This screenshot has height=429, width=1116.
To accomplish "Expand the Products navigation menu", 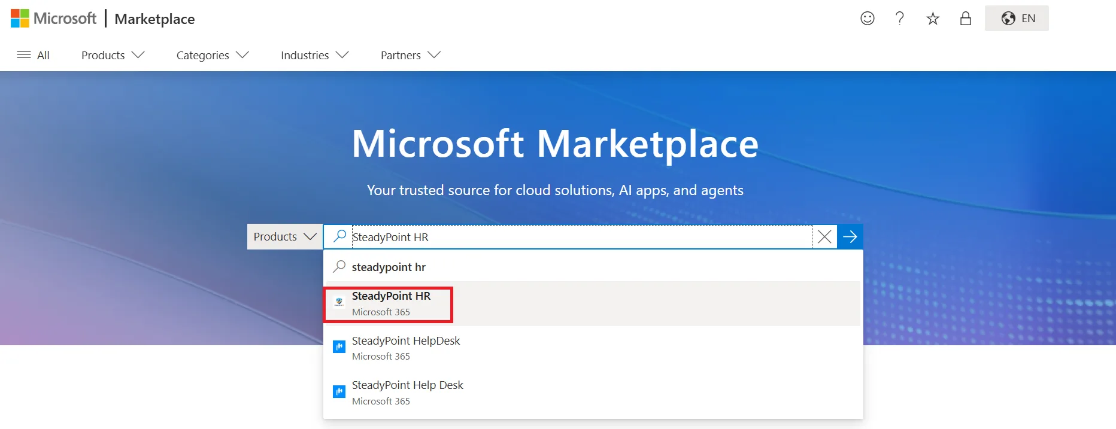I will click(x=113, y=55).
